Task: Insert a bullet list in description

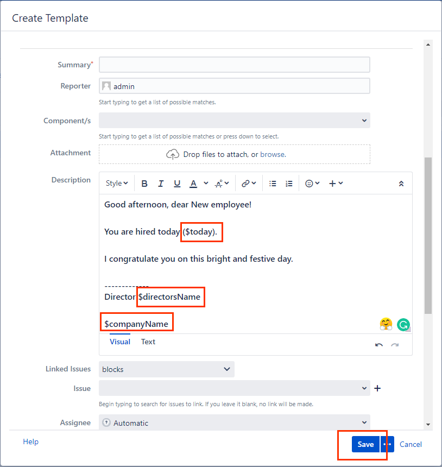Action: [x=273, y=184]
